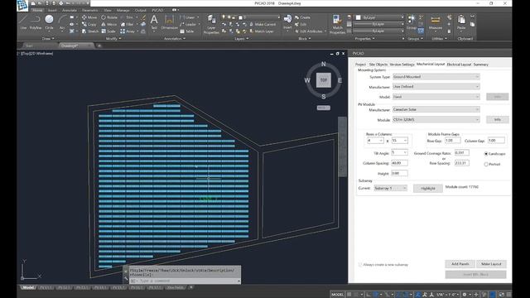Screen dimensions: 530x298
Task: Open the Insert ribbon tab
Action: [x=52, y=10]
